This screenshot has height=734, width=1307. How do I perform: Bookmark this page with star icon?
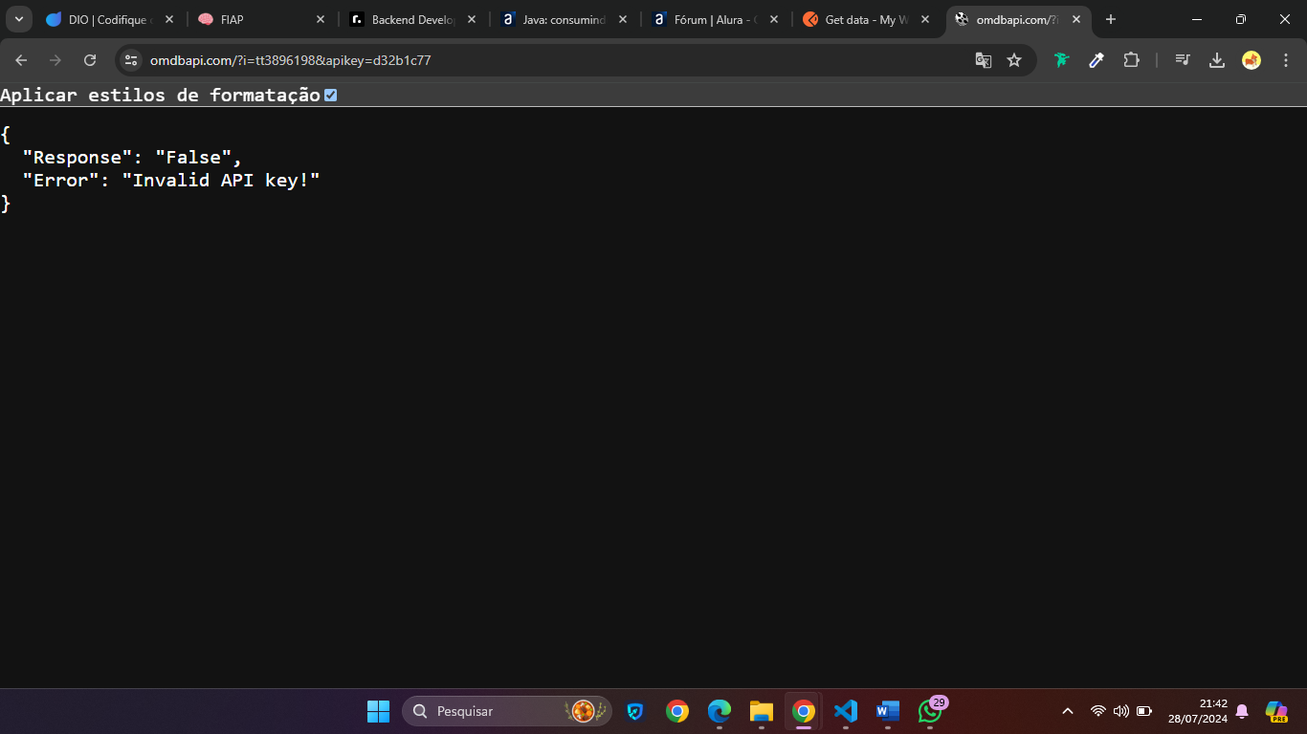coord(1014,60)
